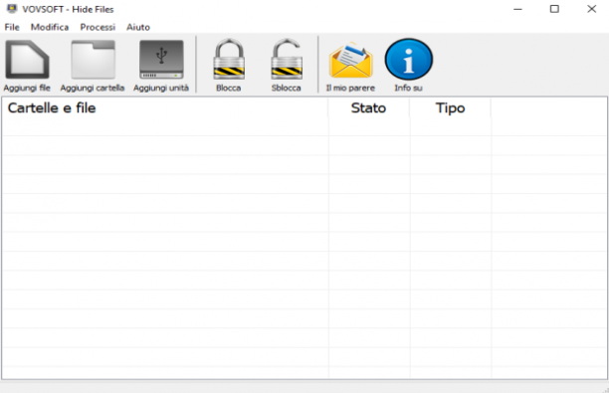Click the Tipo column header

450,107
